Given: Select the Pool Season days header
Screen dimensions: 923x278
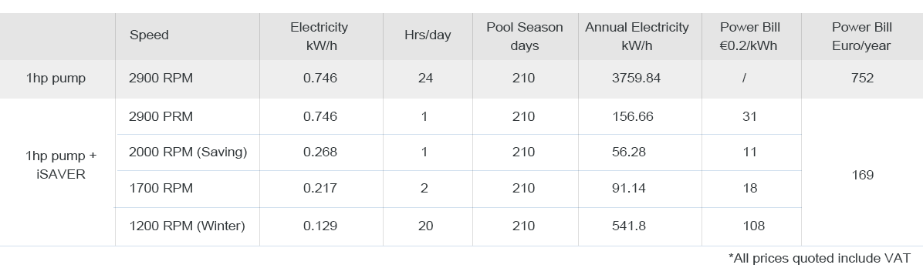Looking at the screenshot, I should pos(525,36).
